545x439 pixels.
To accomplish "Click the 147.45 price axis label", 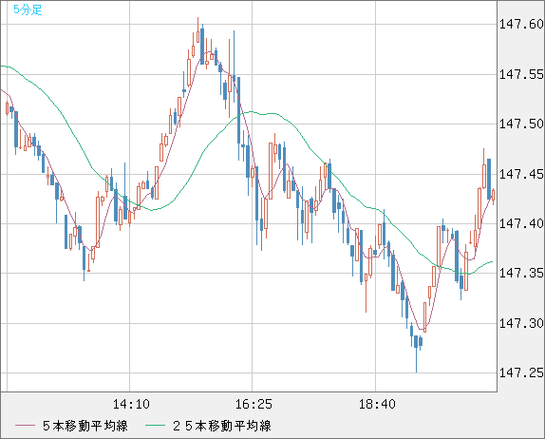I will [x=521, y=174].
